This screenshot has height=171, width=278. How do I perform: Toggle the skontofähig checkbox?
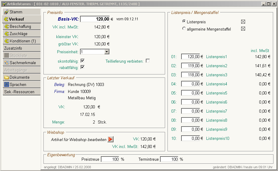[x=82, y=61]
